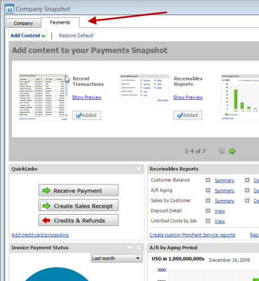Go to next content page arrow
The height and width of the screenshot is (281, 259).
pos(232,151)
